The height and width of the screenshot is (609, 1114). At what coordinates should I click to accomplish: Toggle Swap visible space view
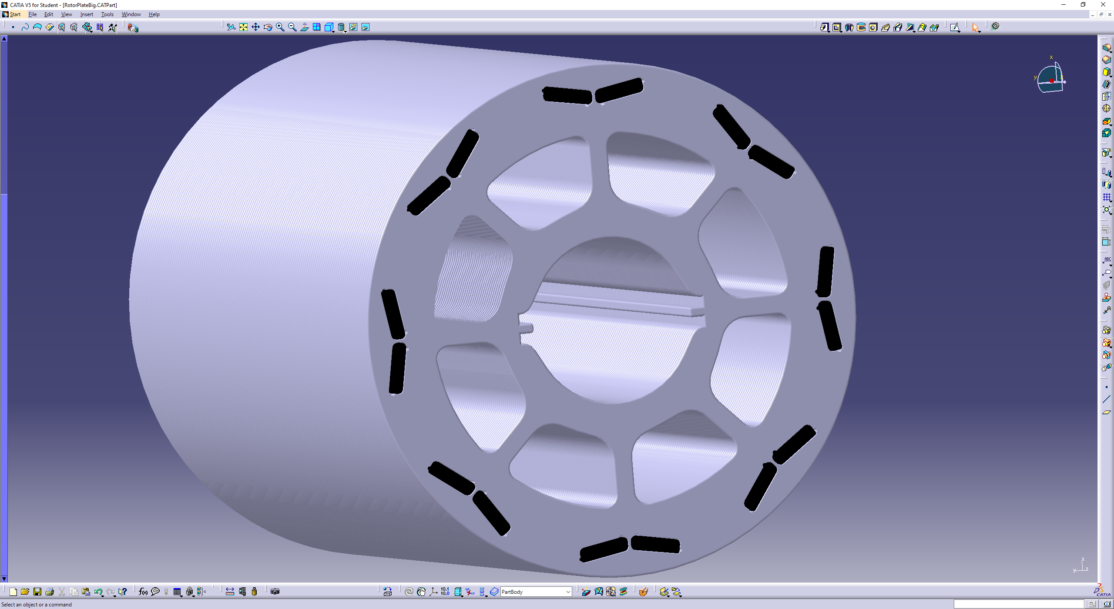point(366,27)
